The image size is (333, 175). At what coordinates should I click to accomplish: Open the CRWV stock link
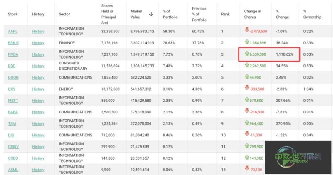13,147
